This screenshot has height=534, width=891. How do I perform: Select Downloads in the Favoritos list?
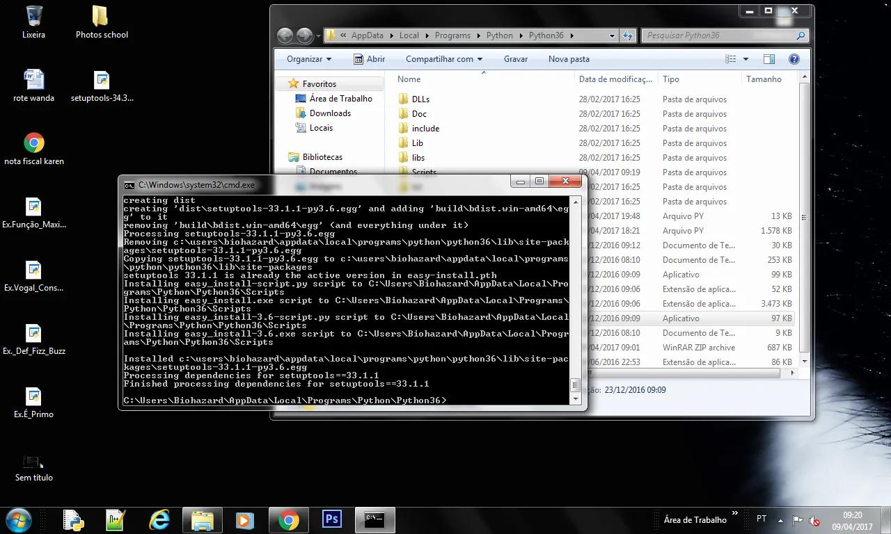coord(330,113)
